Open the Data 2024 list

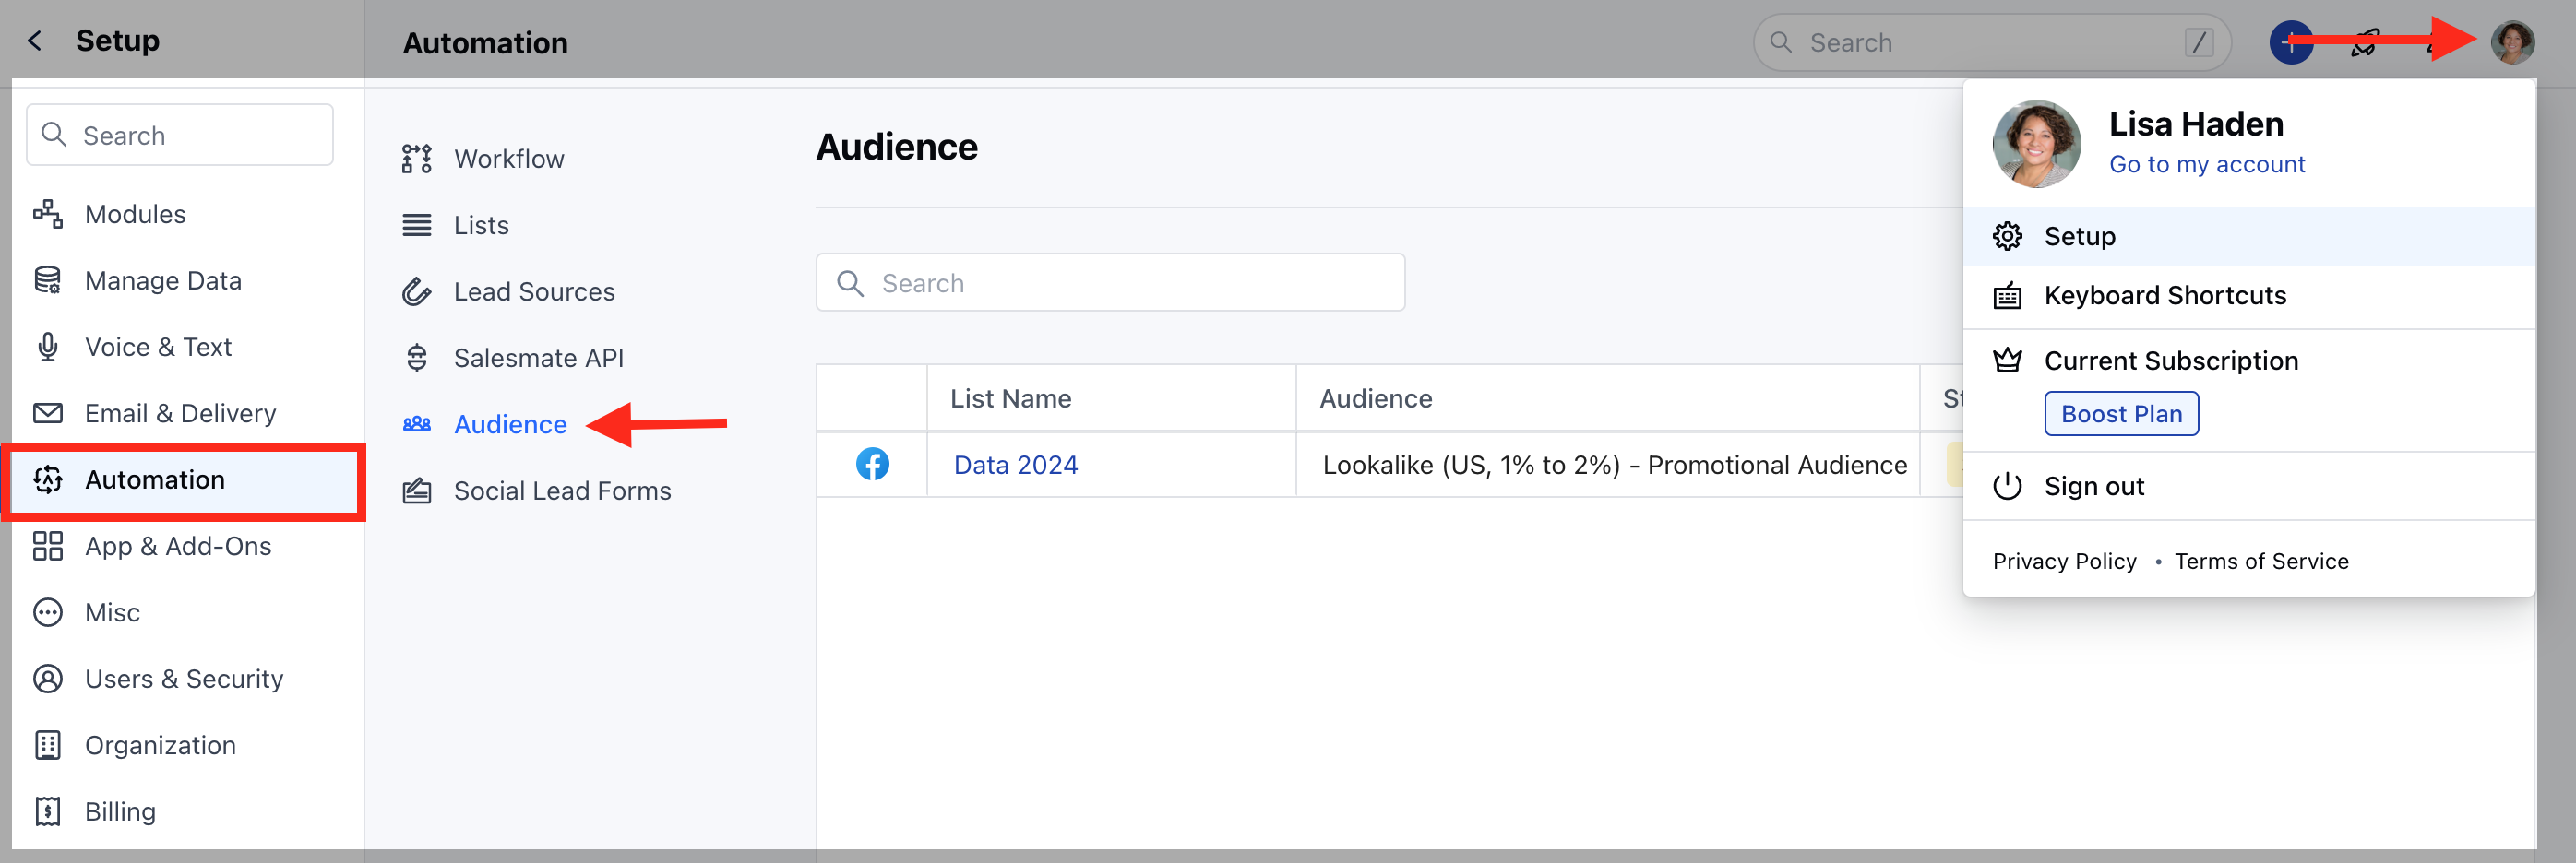[1015, 464]
